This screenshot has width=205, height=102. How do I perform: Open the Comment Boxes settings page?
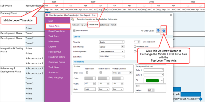pos(57,62)
